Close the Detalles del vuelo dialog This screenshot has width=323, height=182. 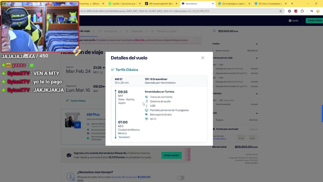click(x=203, y=58)
